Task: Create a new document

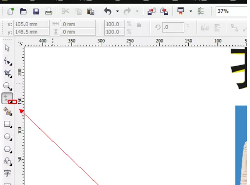Action: (x=10, y=11)
